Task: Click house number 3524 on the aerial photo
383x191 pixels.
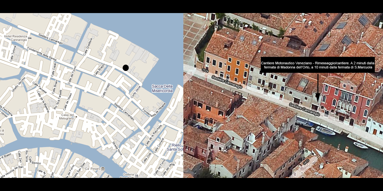Action: point(205,70)
